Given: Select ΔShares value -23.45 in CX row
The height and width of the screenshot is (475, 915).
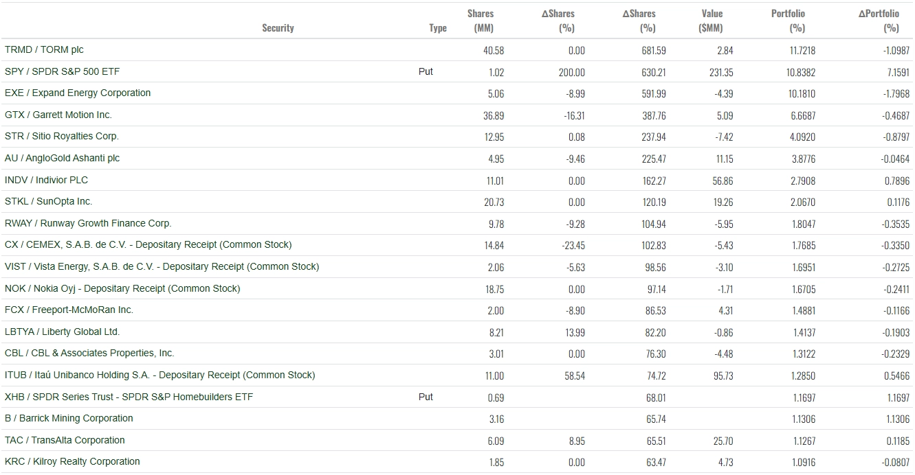Looking at the screenshot, I should [573, 246].
